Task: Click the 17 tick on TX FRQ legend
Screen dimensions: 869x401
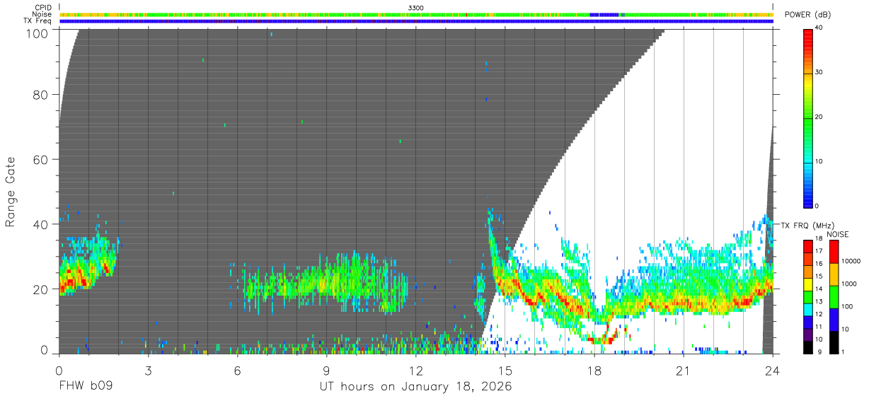Action: [820, 251]
